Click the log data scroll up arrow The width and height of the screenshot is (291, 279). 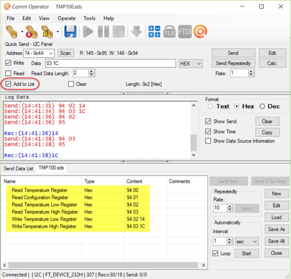click(x=193, y=106)
